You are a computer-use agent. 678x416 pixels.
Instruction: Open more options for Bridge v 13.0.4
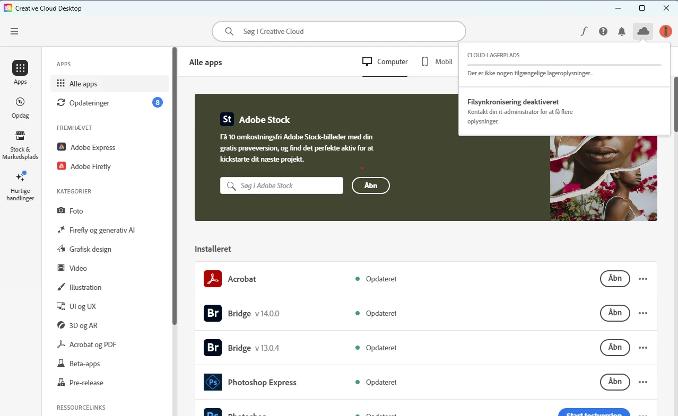point(643,348)
